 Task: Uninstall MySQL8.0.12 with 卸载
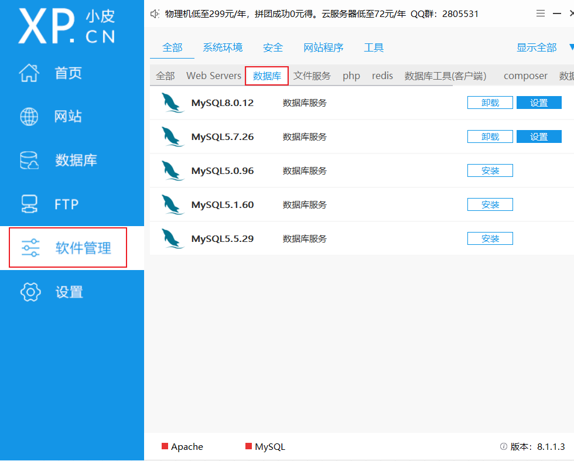490,103
